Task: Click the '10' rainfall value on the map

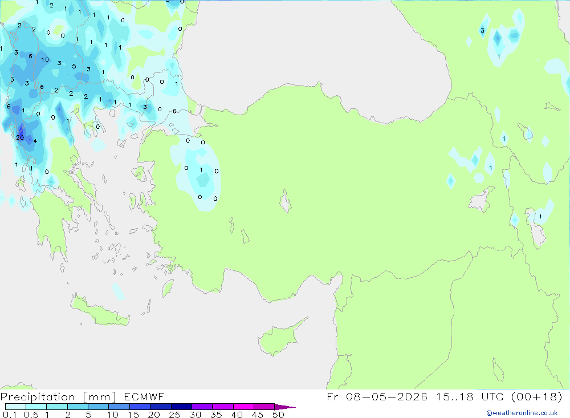Action: (x=44, y=60)
